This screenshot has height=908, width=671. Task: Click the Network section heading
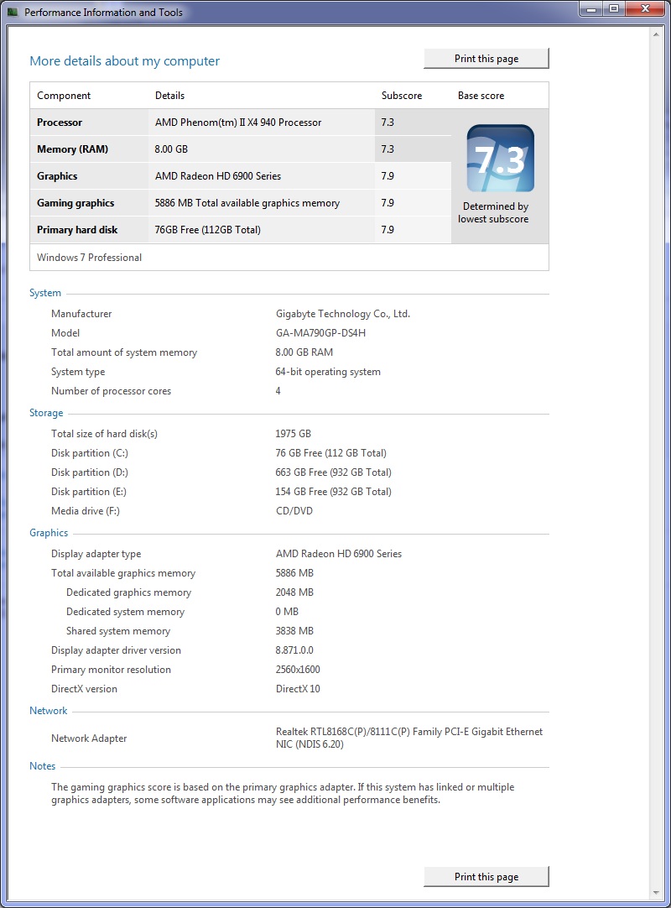point(48,711)
